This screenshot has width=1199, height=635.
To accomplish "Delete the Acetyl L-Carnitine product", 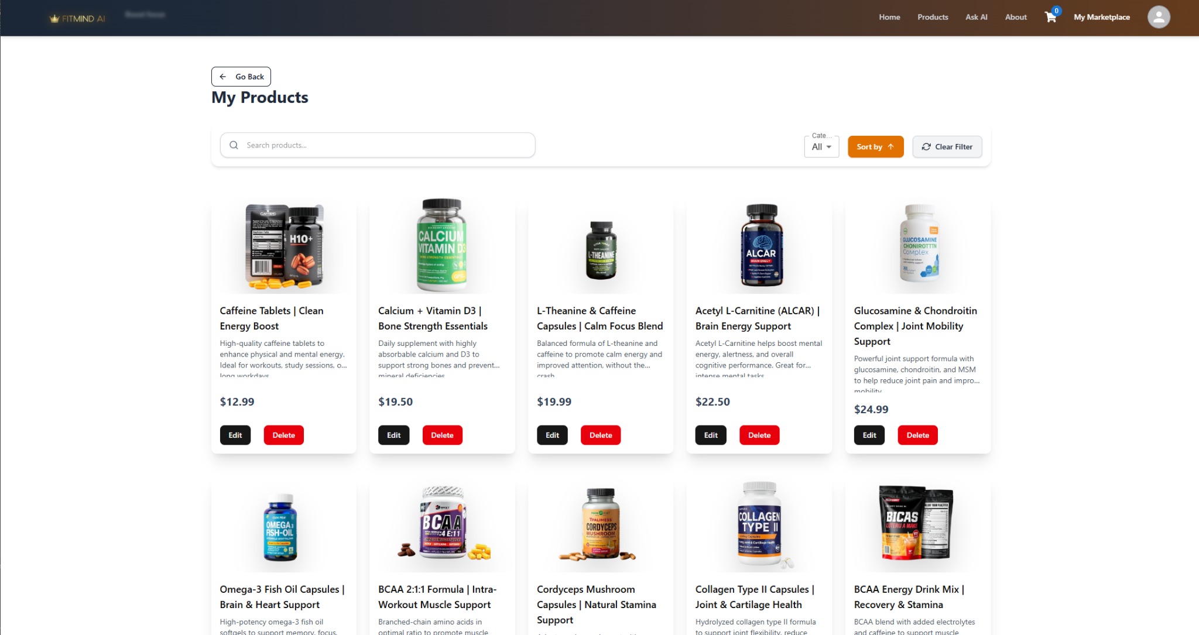I will [x=759, y=435].
